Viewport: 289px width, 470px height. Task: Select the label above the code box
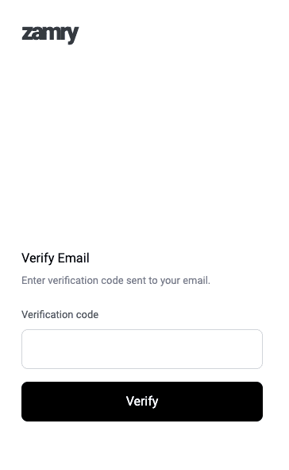point(60,314)
